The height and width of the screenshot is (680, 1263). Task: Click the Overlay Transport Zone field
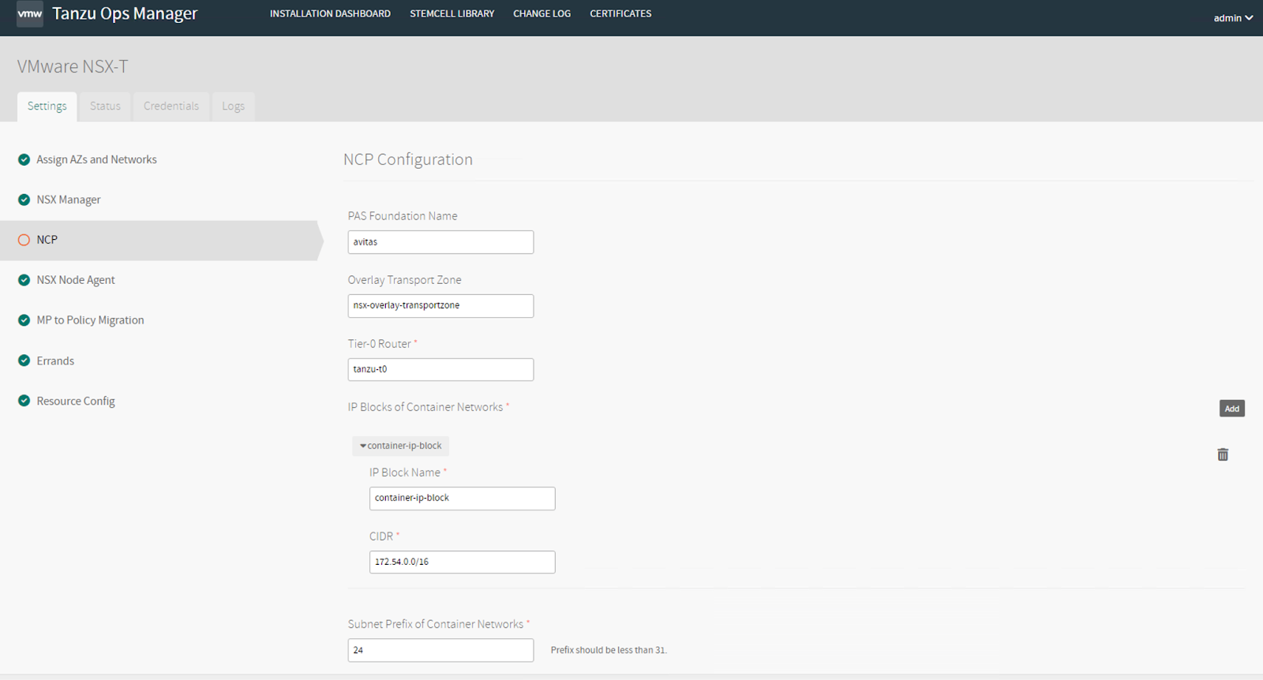click(x=440, y=306)
